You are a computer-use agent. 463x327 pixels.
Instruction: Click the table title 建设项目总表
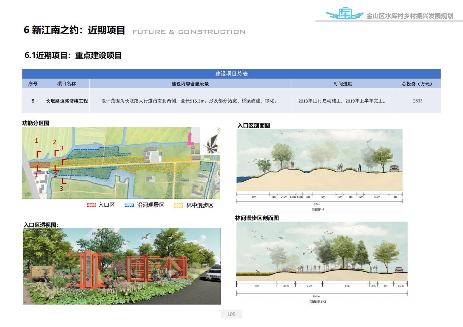(x=231, y=74)
